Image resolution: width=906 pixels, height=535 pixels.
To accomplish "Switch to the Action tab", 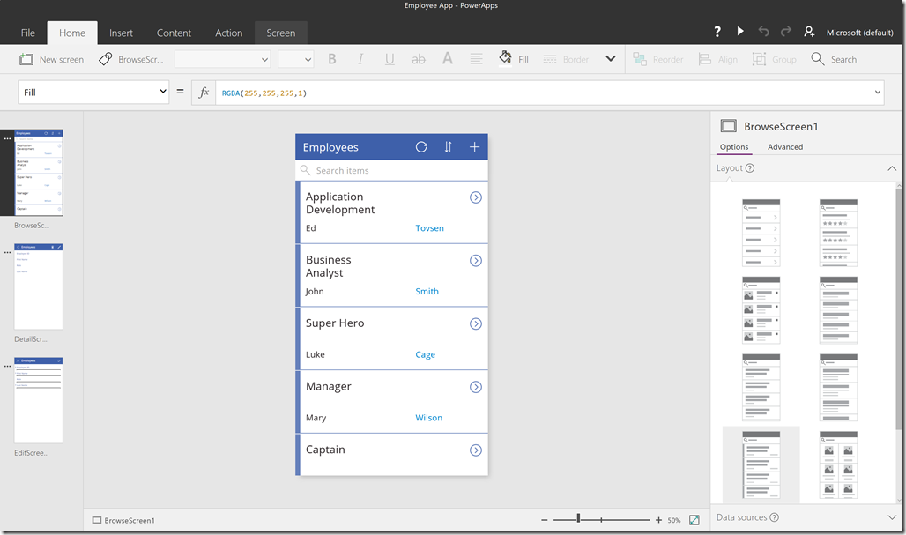I will pyautogui.click(x=229, y=33).
